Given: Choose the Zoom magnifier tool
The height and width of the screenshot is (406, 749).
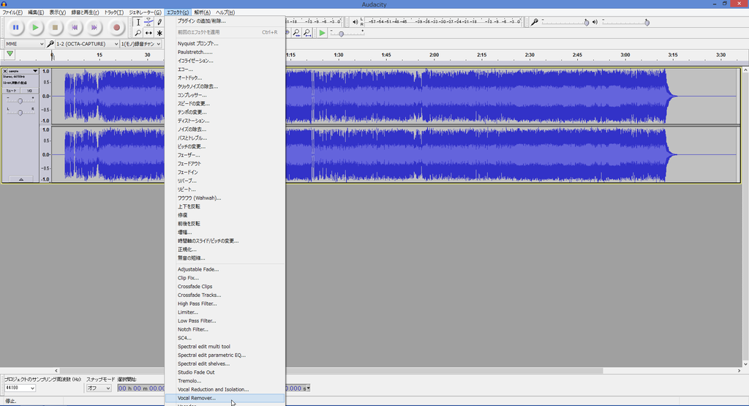Looking at the screenshot, I should (138, 33).
